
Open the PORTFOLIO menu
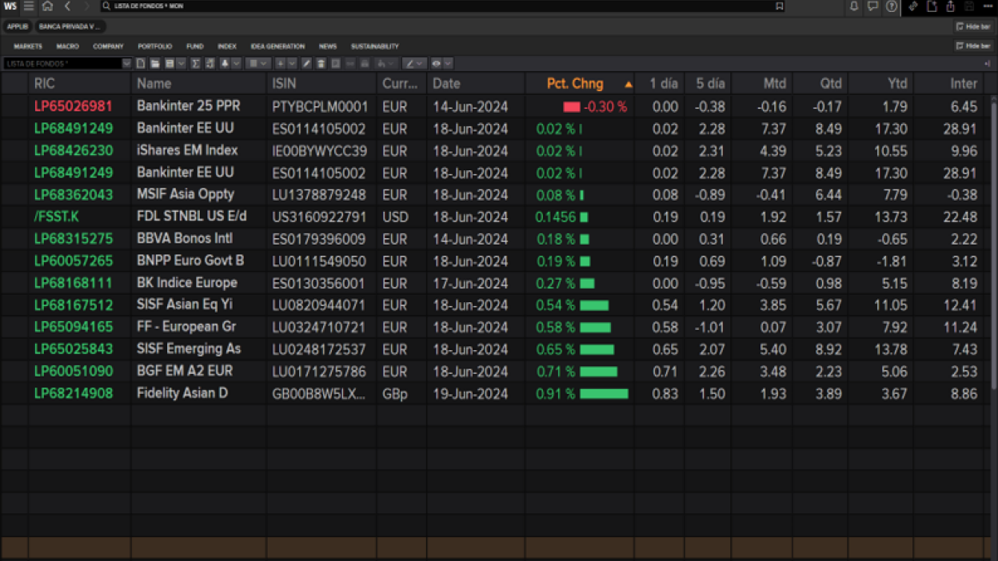tap(154, 46)
